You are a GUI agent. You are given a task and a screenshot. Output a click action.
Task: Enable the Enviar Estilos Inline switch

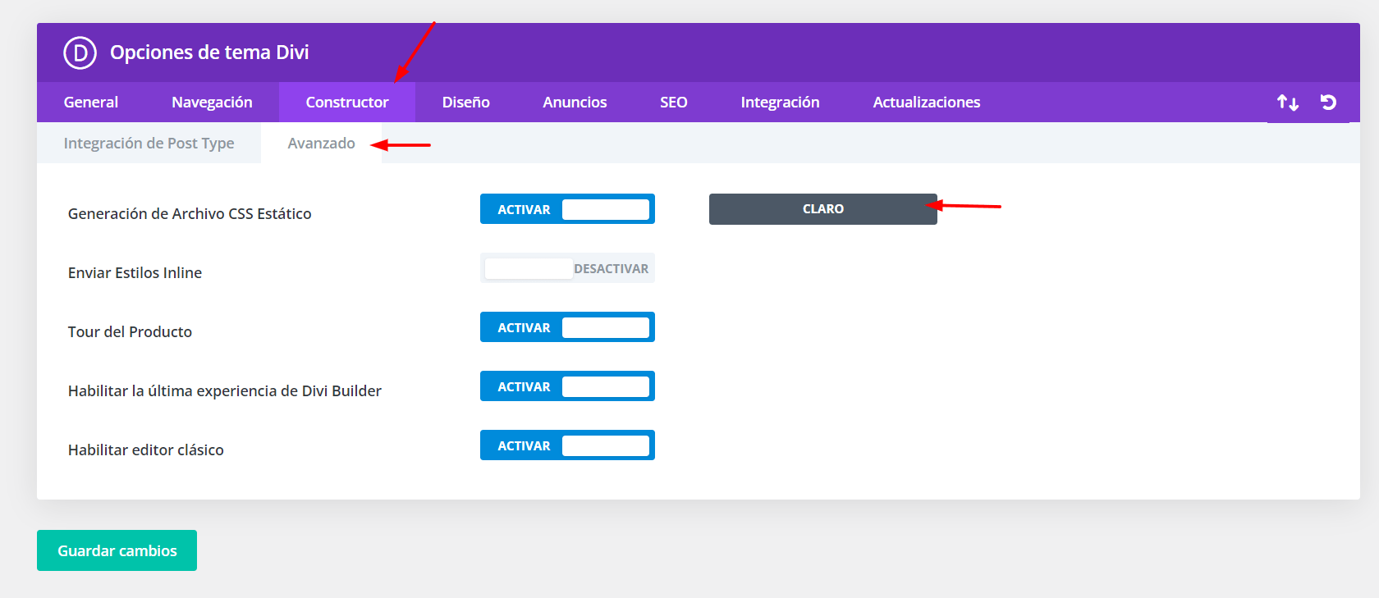(567, 268)
